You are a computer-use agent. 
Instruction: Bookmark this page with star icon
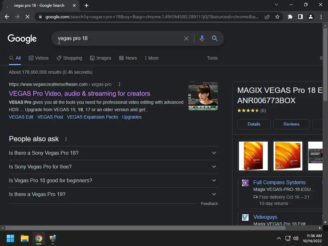coord(277,17)
